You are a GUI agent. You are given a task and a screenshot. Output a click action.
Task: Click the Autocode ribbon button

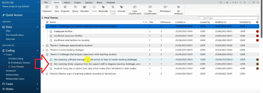(103, 9)
